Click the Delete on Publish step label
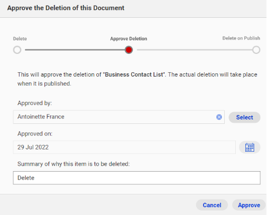This screenshot has height=215, width=267. (241, 38)
